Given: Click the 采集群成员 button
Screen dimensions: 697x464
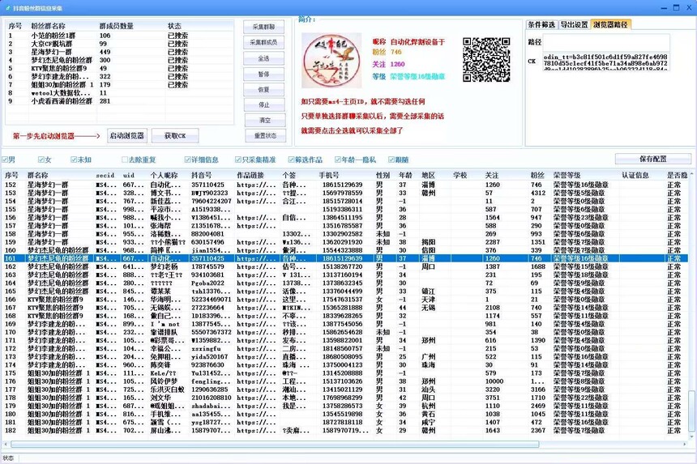Looking at the screenshot, I should (263, 43).
